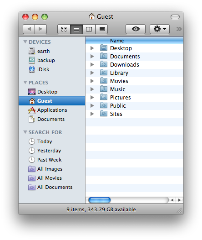
Task: Show hidden toolbar items with the chevron
Action: (x=179, y=29)
